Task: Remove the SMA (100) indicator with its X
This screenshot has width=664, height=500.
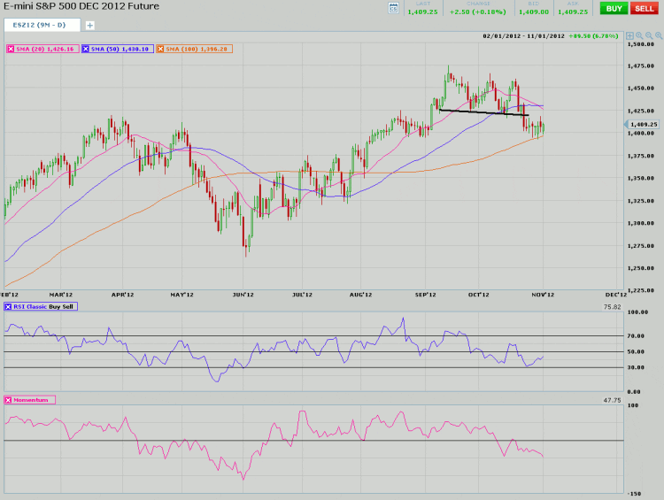Action: pyautogui.click(x=162, y=49)
